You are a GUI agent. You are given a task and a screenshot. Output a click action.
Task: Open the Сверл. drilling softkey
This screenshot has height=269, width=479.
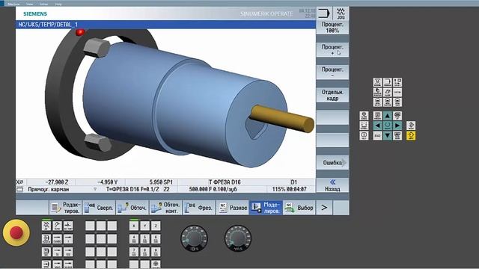point(99,208)
